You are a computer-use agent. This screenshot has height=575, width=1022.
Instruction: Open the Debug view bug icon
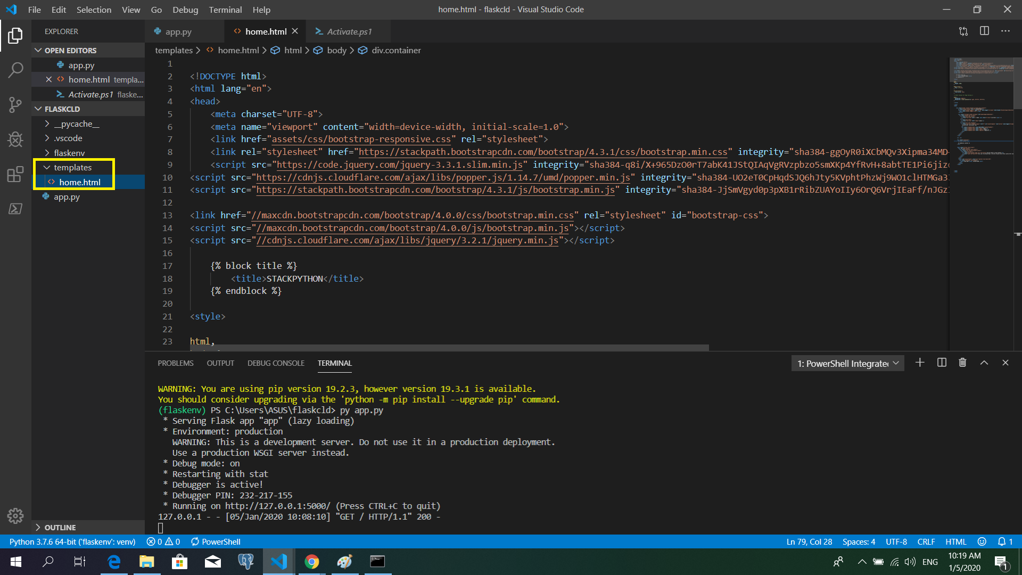[15, 139]
